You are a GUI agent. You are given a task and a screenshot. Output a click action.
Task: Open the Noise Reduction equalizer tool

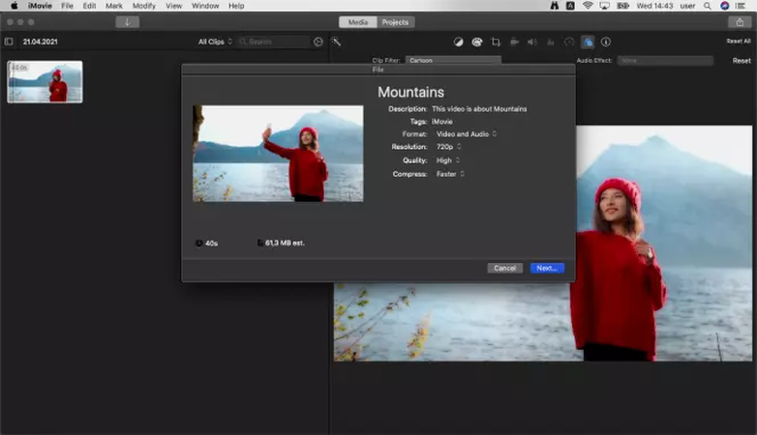point(551,42)
